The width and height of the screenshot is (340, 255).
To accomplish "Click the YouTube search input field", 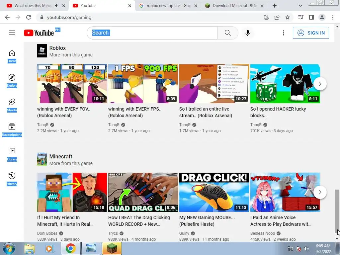I will click(152, 33).
